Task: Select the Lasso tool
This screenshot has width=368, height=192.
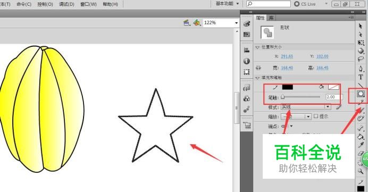Action: click(361, 59)
